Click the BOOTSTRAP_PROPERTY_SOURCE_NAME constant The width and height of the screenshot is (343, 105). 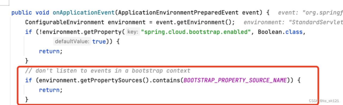235,80
